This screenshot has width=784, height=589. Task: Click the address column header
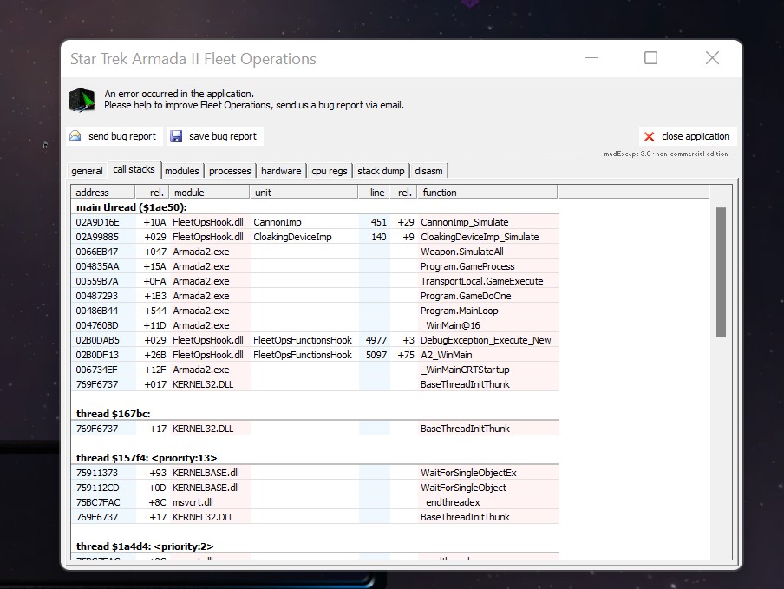[x=103, y=193]
